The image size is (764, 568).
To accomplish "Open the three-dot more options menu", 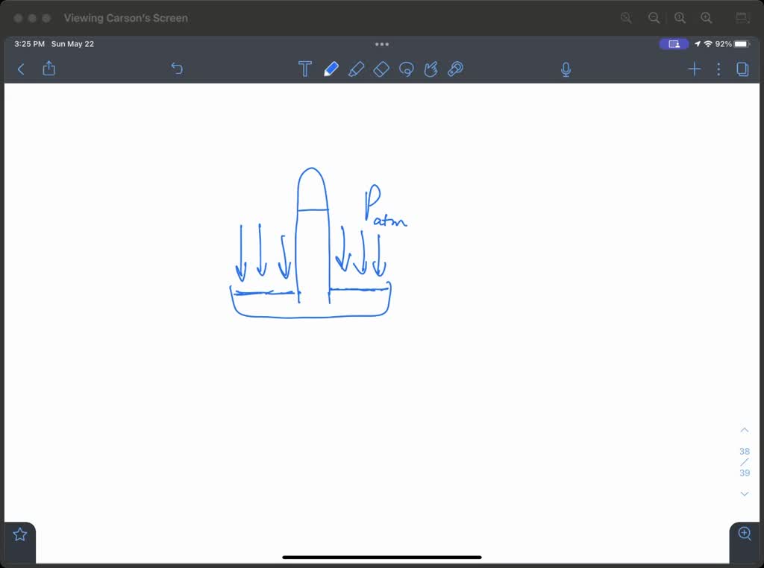I will 718,69.
